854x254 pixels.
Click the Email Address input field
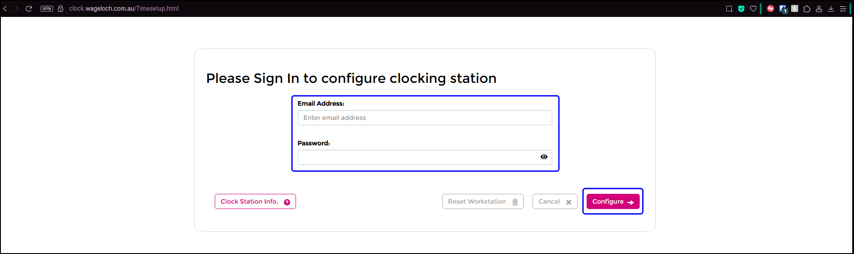[x=425, y=118]
